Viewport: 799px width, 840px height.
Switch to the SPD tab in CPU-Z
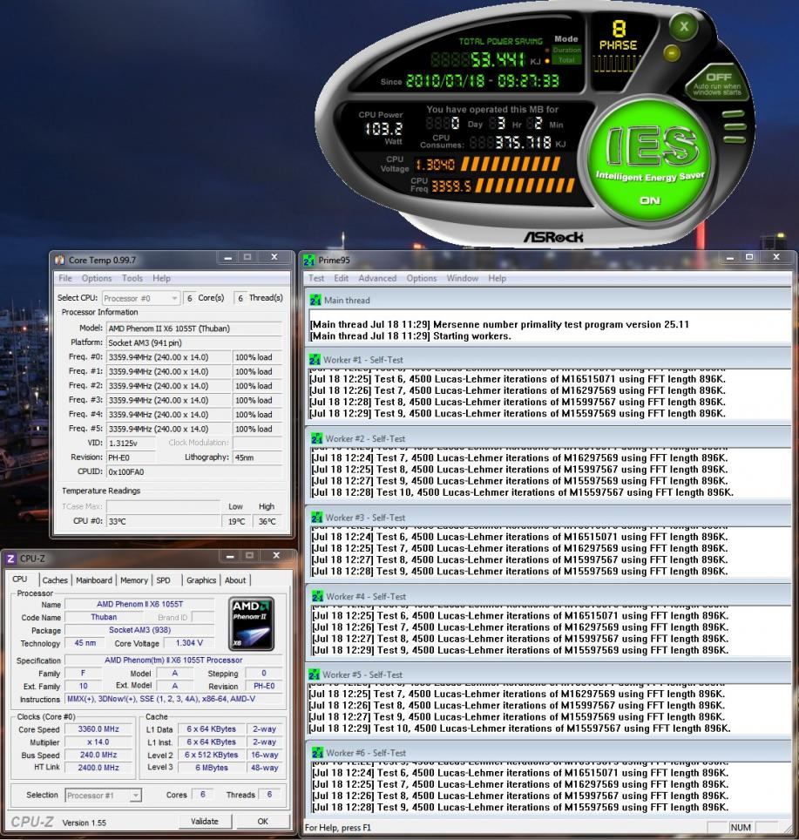point(163,580)
